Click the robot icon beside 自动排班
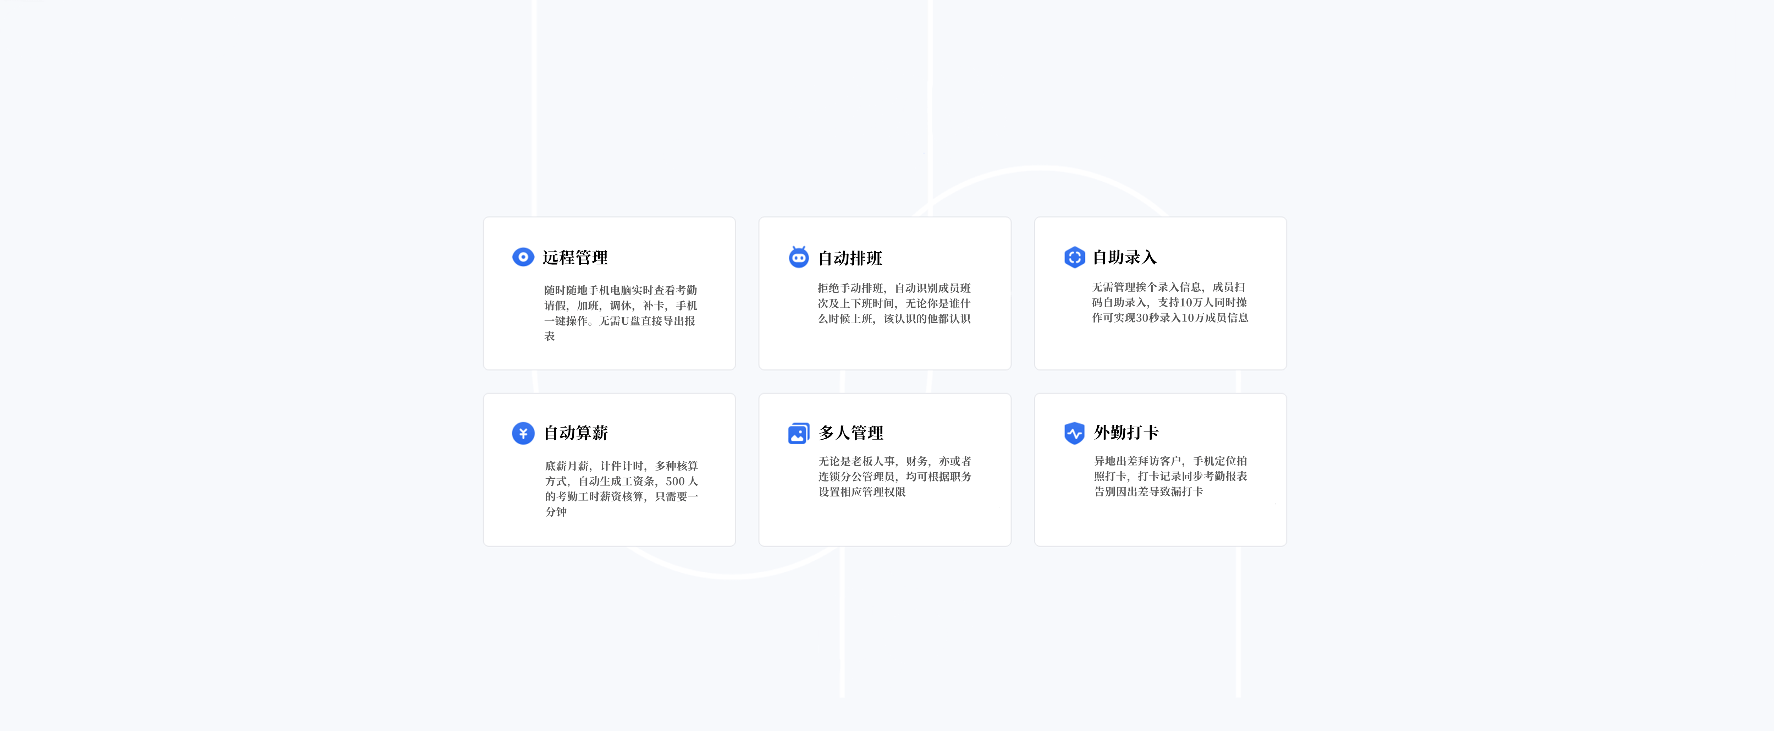 coord(798,257)
